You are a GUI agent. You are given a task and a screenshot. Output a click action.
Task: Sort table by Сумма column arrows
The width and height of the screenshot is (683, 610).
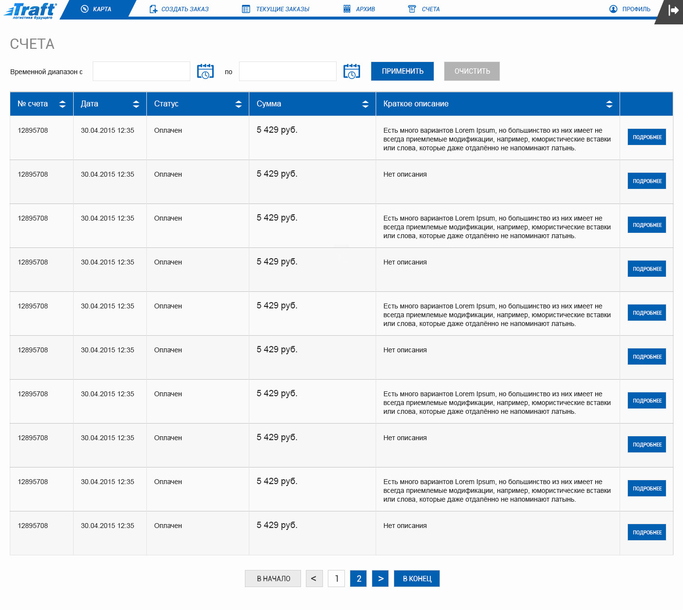click(365, 104)
